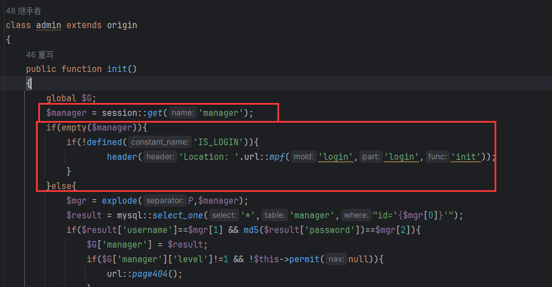Click the "48 继承者" inheritors hint
This screenshot has width=552, height=287.
click(23, 11)
